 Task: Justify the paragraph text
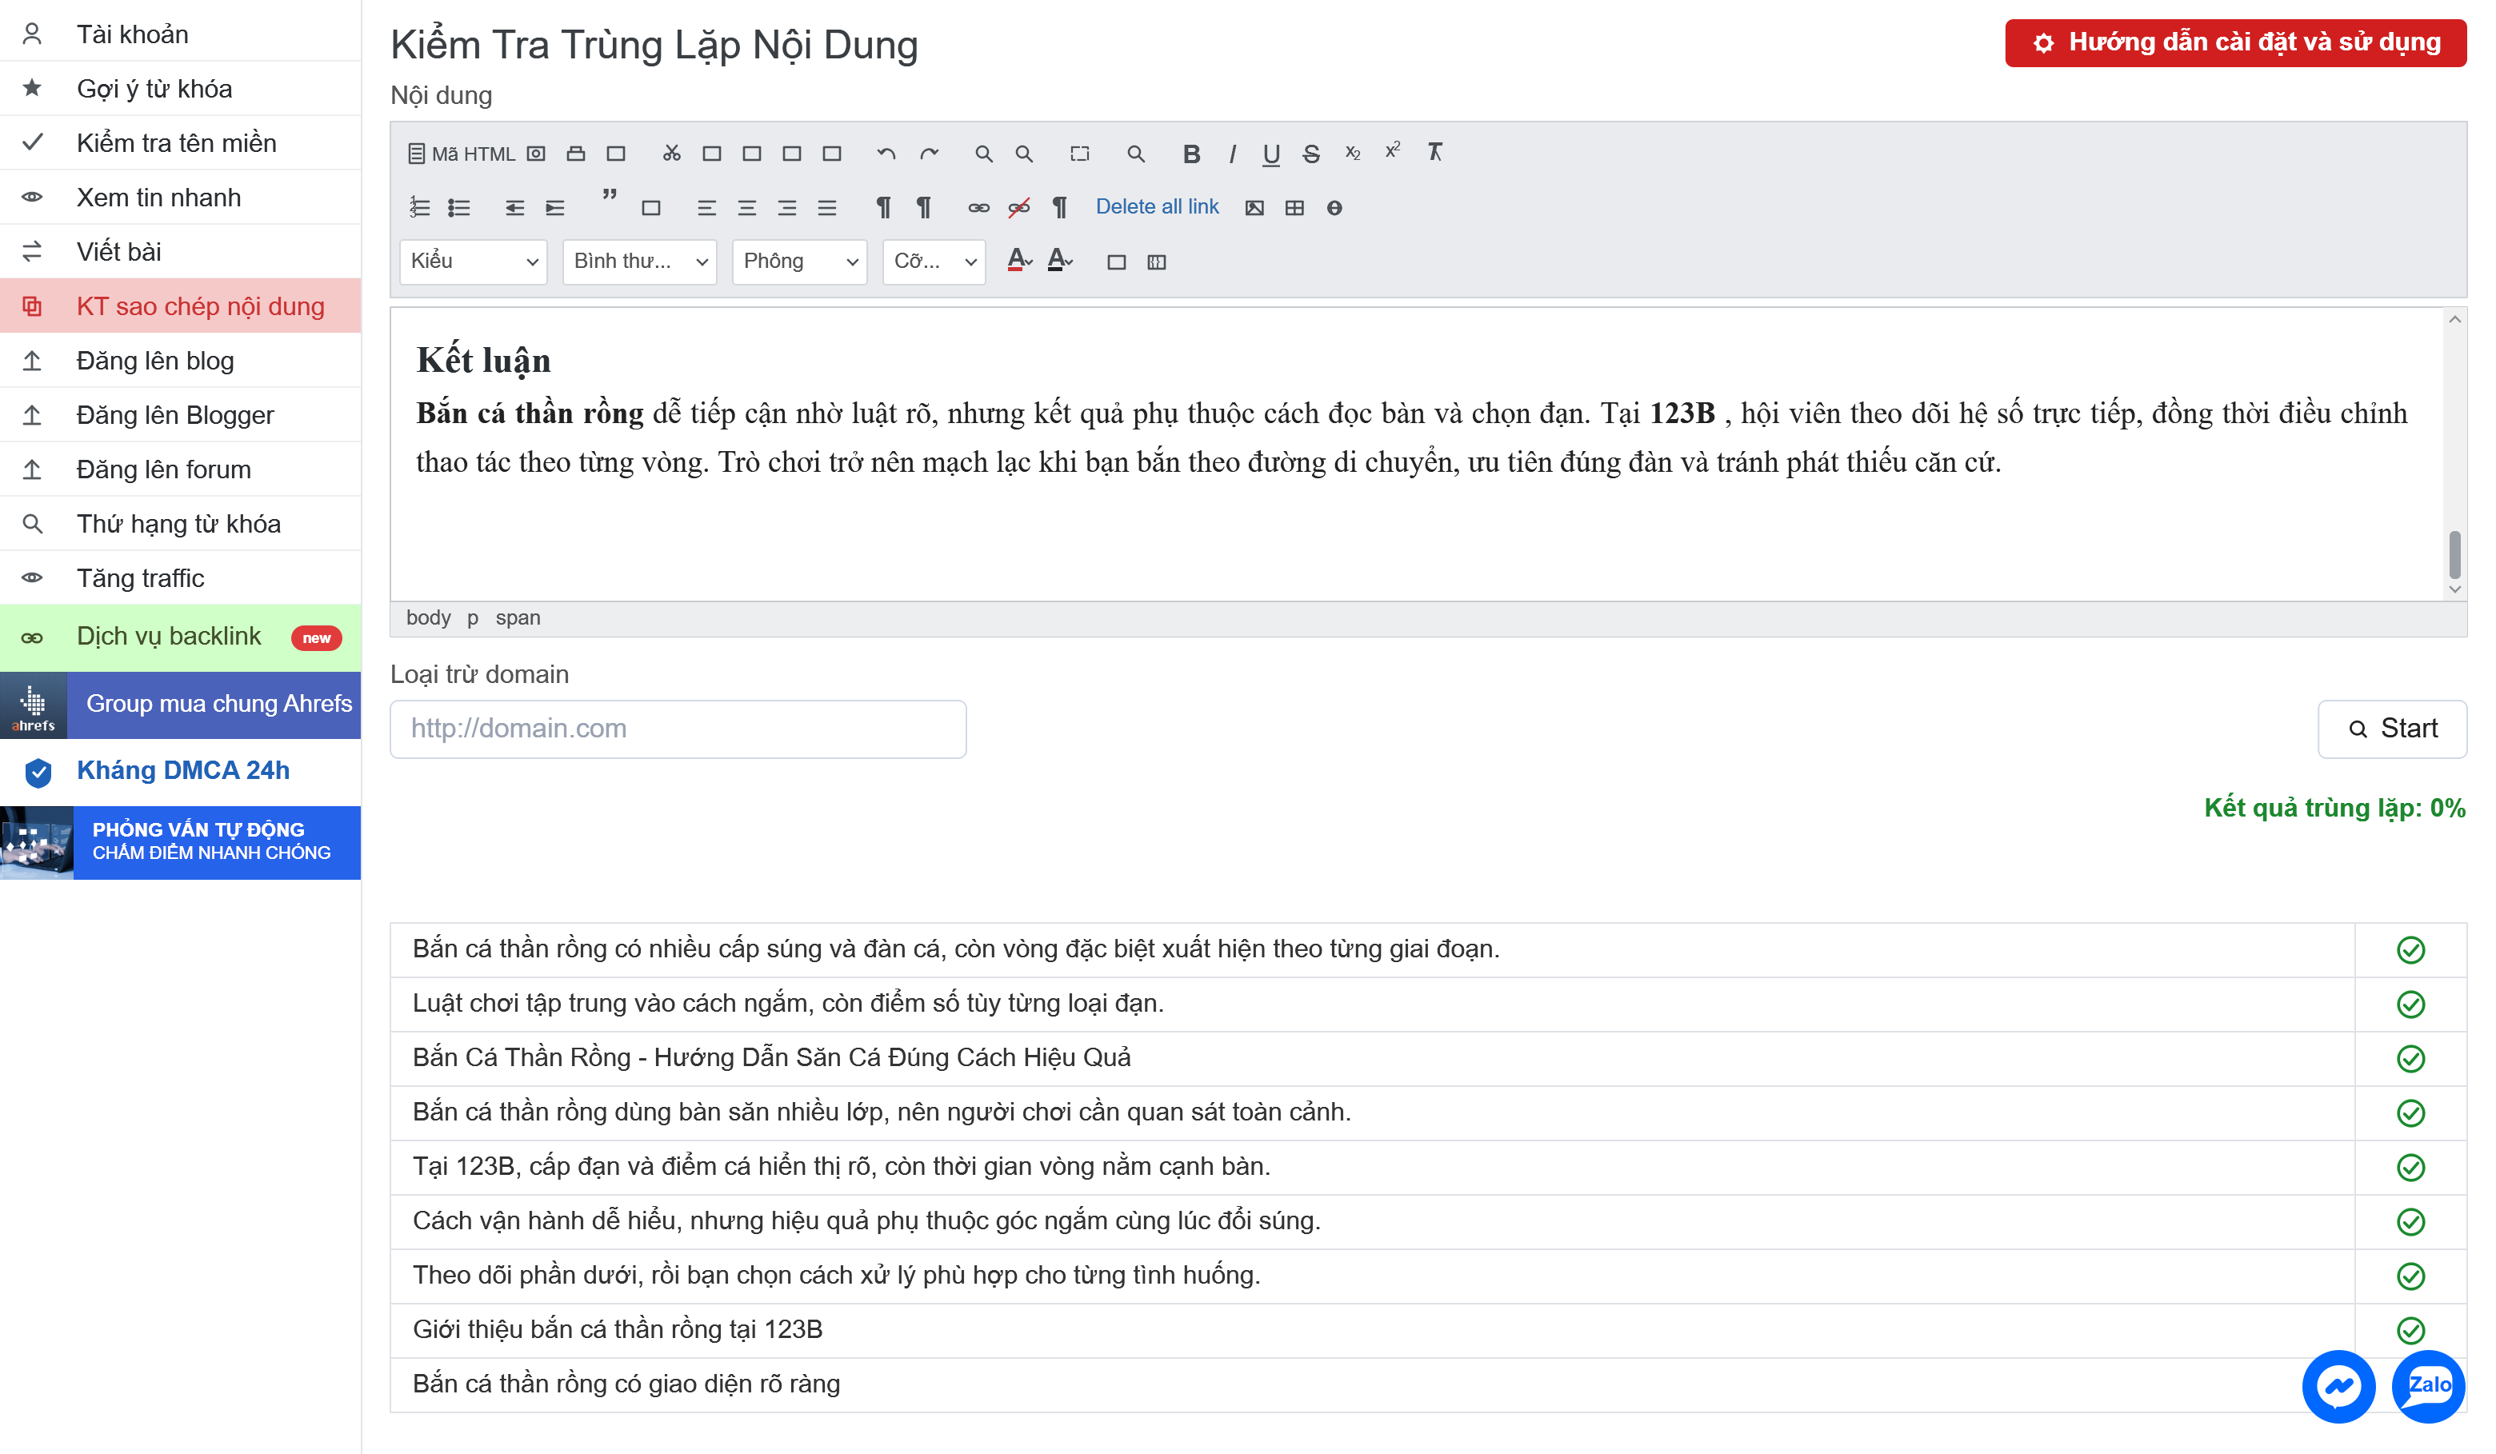coord(827,207)
